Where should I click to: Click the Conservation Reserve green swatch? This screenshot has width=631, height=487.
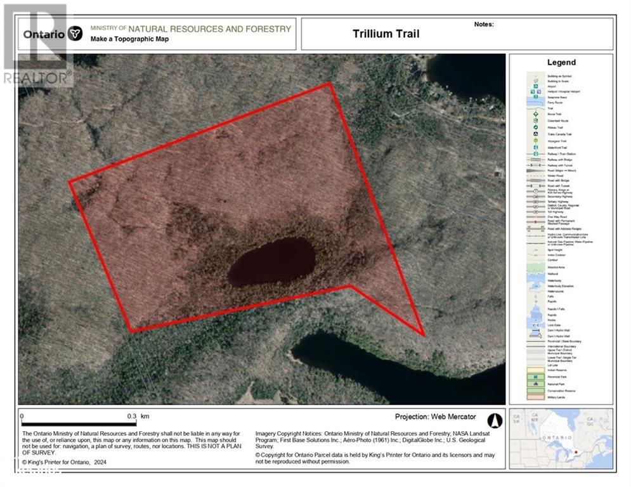pos(536,391)
